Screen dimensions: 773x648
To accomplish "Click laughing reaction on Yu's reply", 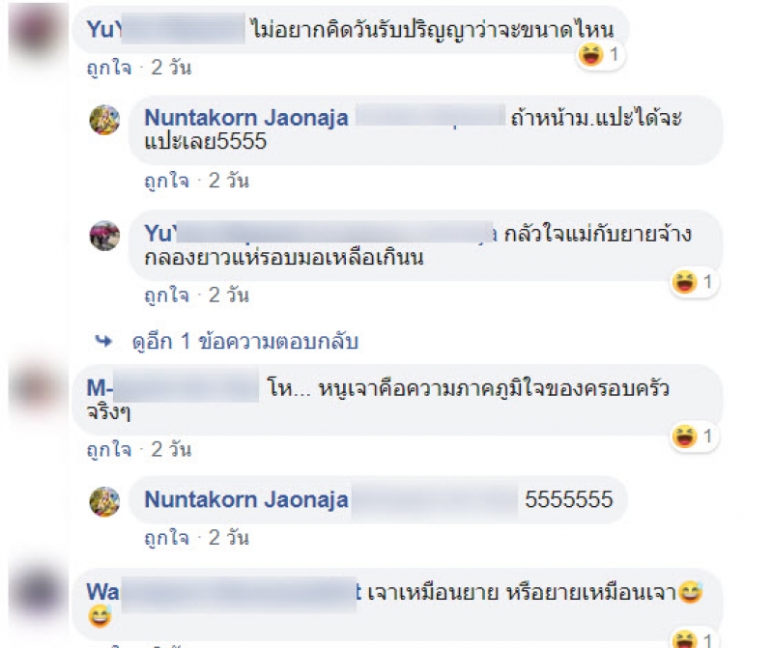I will 693,282.
